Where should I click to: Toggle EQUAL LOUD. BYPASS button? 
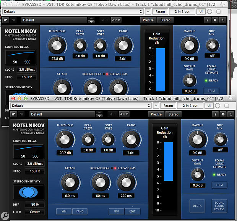[219, 206]
